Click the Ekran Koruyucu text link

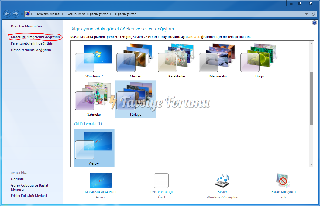[284, 192]
